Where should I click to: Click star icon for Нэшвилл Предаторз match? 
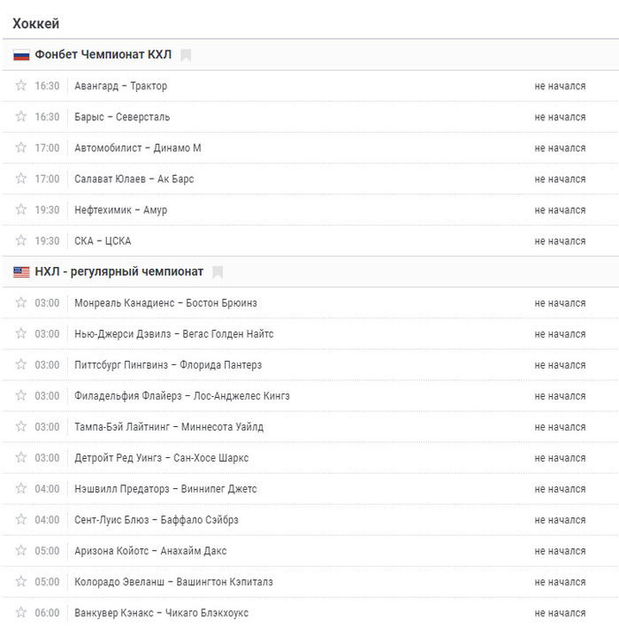(x=20, y=489)
